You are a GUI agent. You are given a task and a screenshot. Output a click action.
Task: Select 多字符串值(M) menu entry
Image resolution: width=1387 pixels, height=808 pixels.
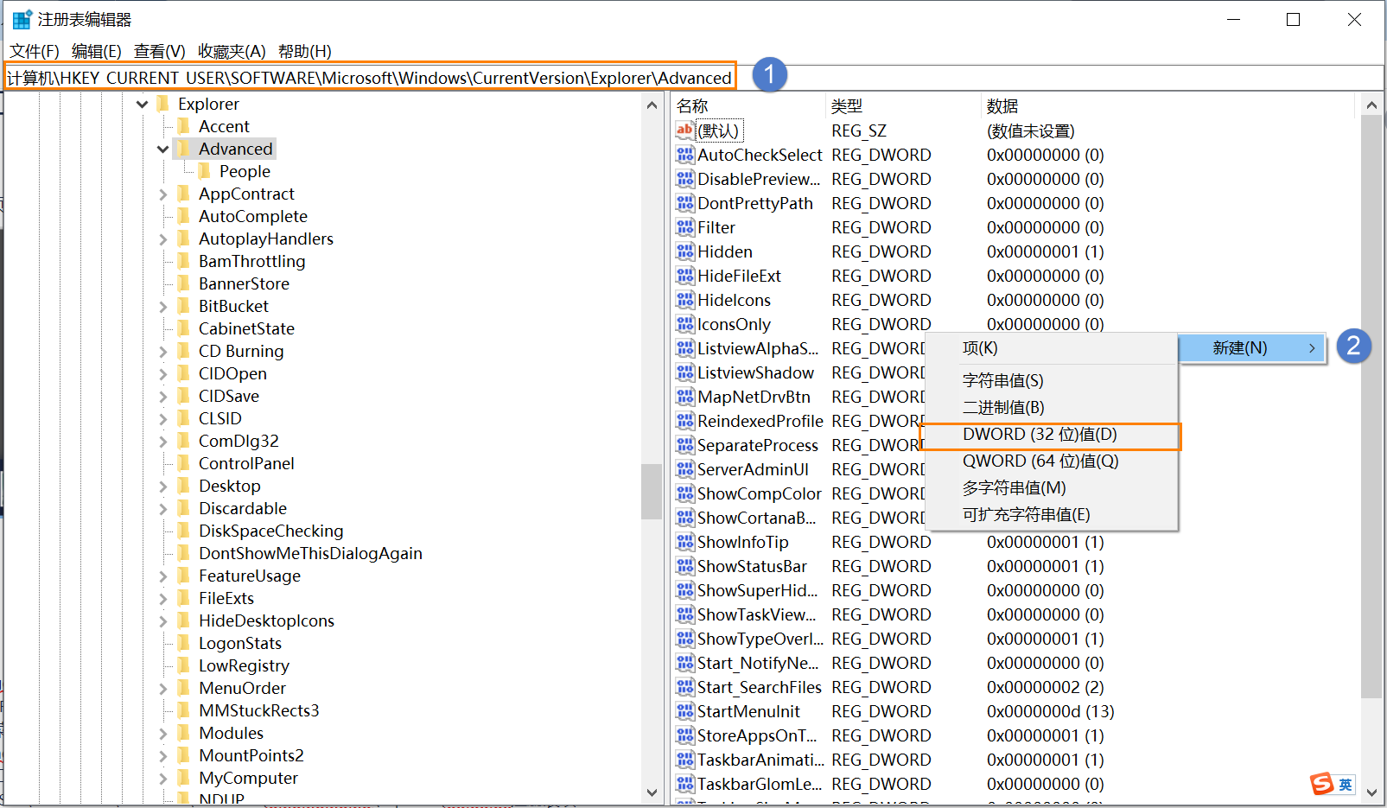pyautogui.click(x=1051, y=488)
